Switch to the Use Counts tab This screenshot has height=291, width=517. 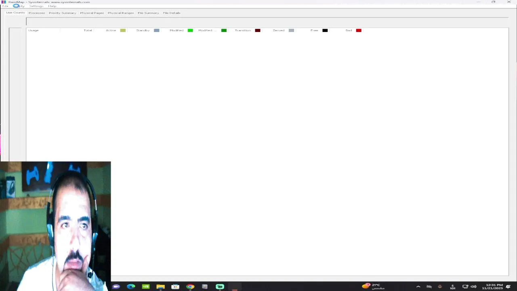point(15,13)
